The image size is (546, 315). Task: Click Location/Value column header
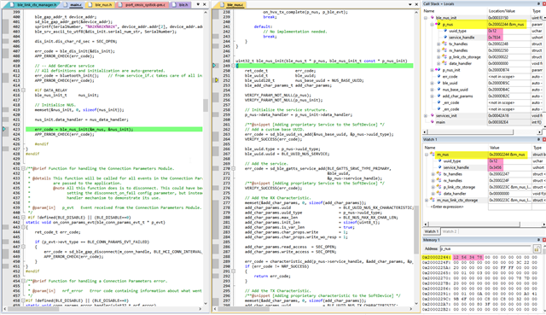[x=502, y=11]
